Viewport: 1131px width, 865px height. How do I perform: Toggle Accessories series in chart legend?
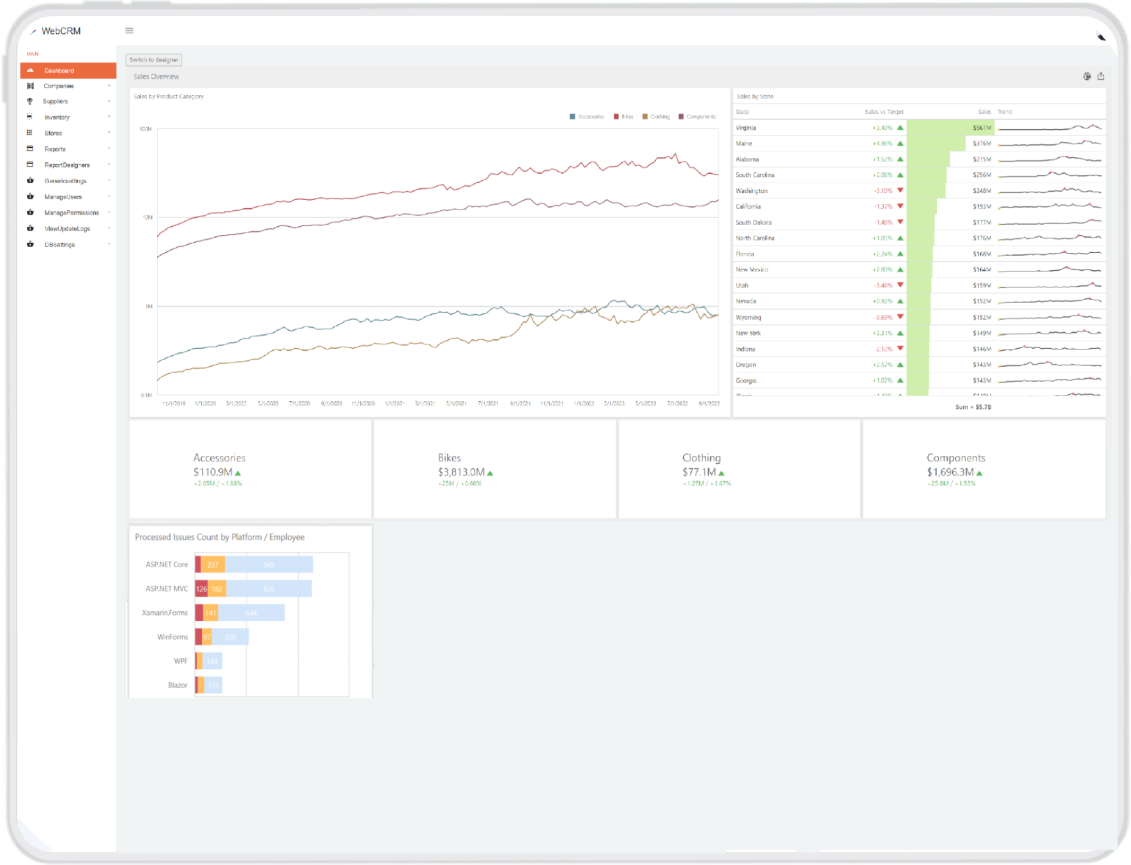587,116
